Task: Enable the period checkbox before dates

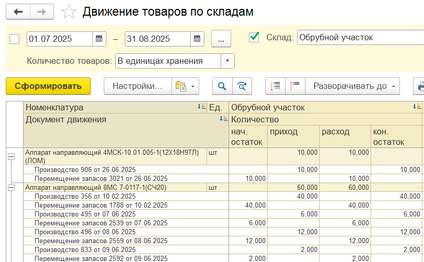Action: pos(15,39)
